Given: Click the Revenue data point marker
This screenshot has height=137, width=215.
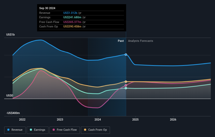Looking at the screenshot, I should 126,55.
